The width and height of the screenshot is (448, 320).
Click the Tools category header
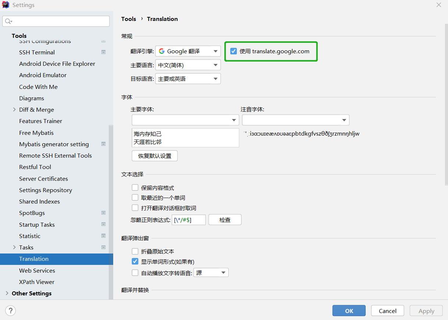[19, 36]
